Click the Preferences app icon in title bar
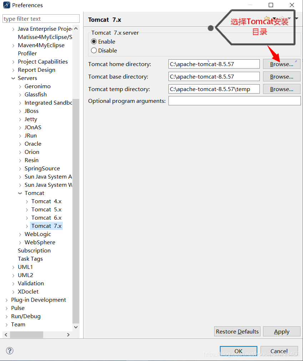The image size is (303, 361). coord(6,5)
